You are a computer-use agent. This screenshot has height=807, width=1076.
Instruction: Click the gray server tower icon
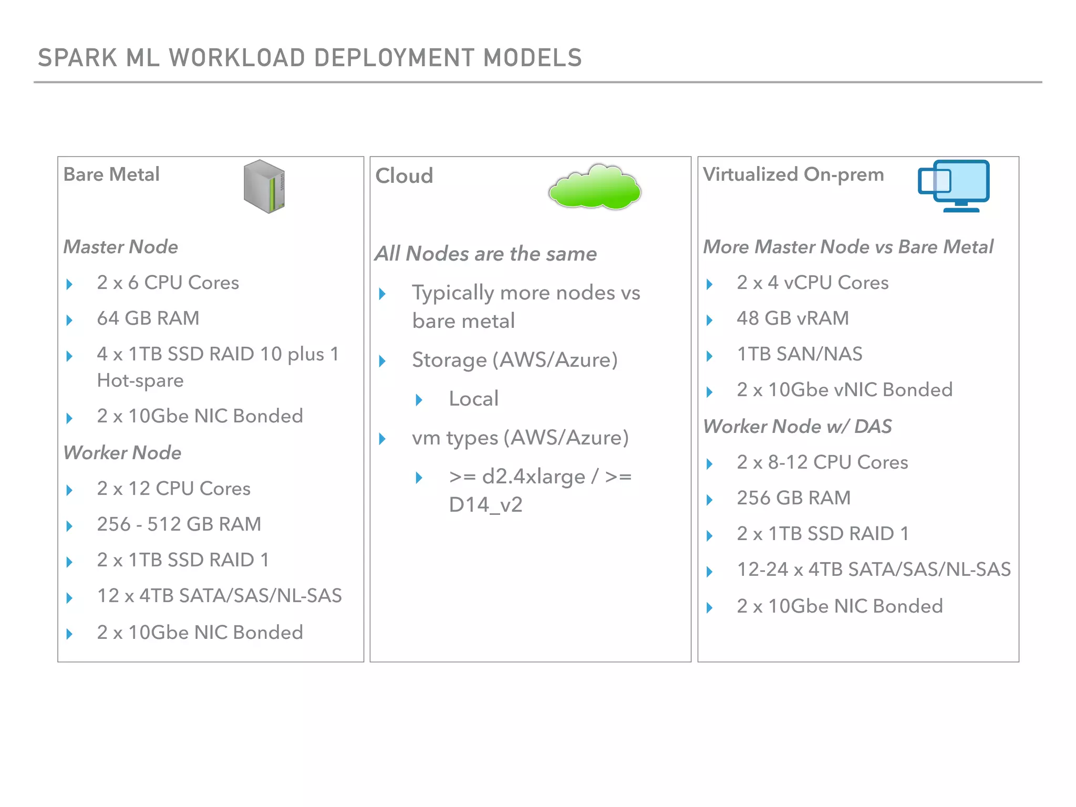(x=264, y=187)
